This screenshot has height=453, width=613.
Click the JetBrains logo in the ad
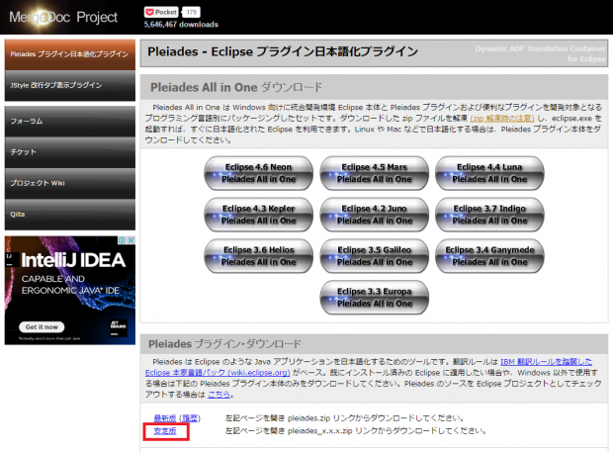(x=118, y=327)
